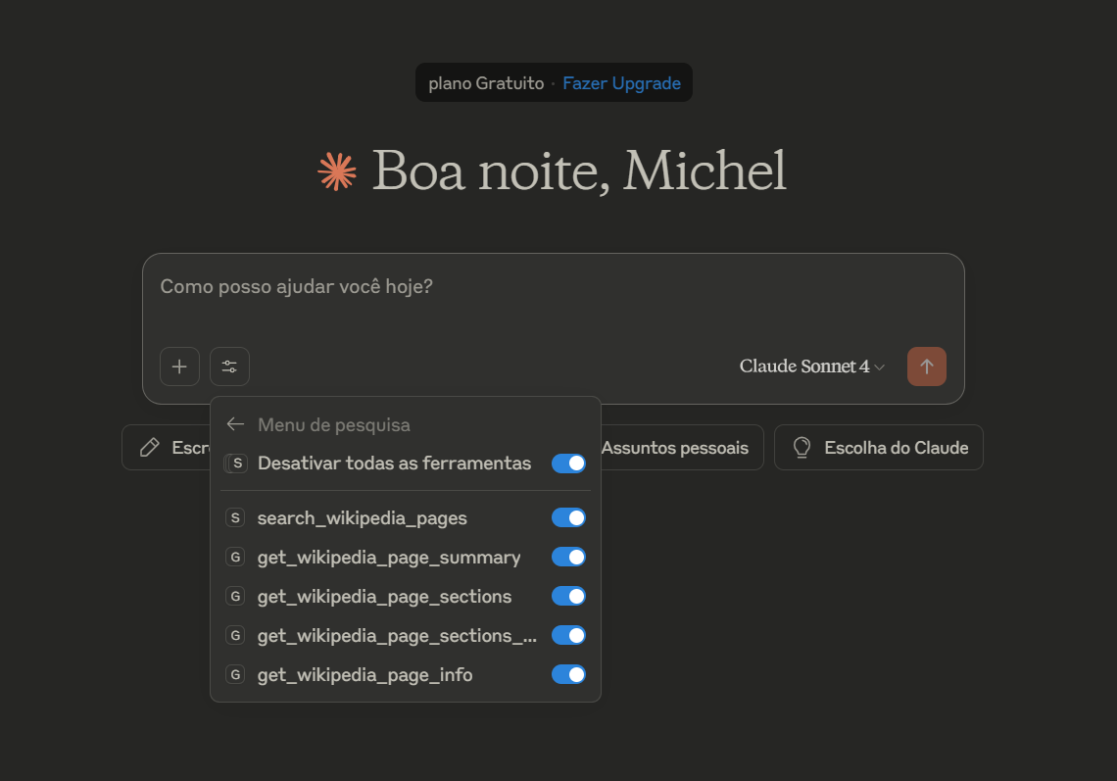Select the get_wikipedia_page_sections entry label

click(x=384, y=597)
